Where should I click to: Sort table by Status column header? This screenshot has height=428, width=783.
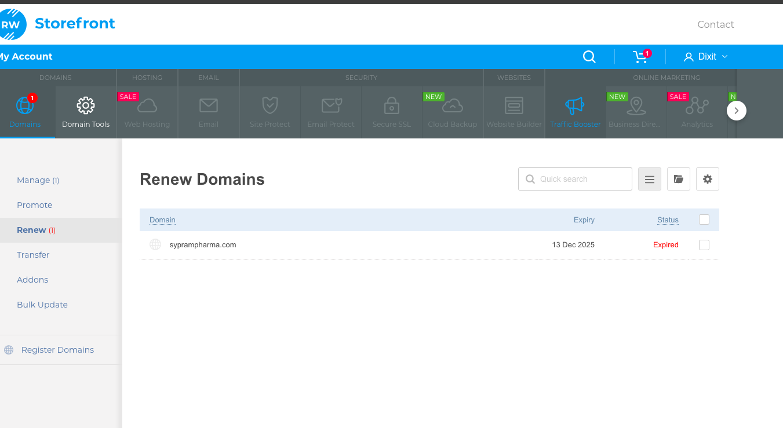pyautogui.click(x=668, y=220)
